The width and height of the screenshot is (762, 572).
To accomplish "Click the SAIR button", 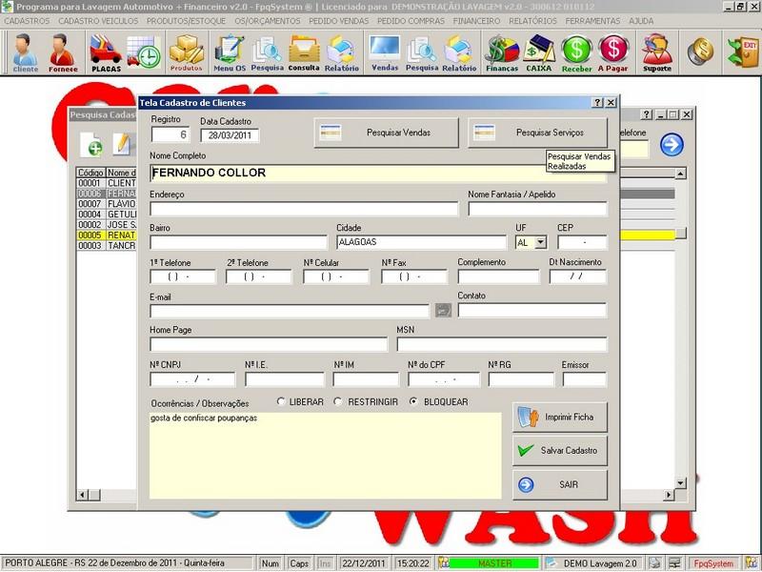I will [560, 484].
